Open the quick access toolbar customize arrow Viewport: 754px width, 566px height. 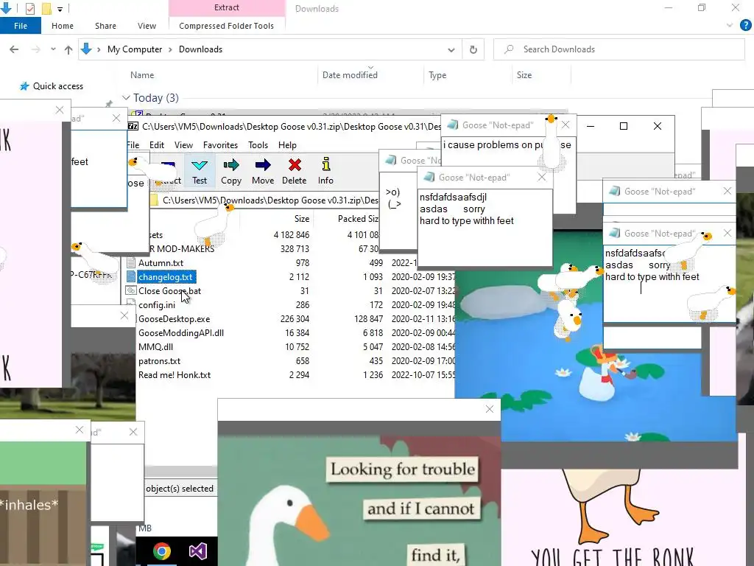pos(60,9)
